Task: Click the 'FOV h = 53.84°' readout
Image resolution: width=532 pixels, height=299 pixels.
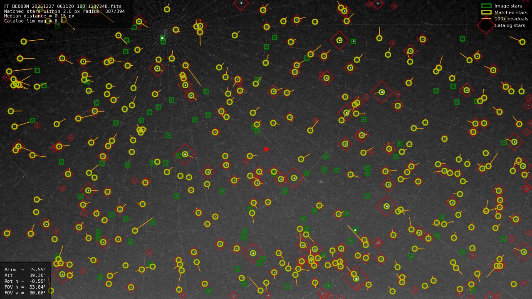Action: click(x=25, y=287)
